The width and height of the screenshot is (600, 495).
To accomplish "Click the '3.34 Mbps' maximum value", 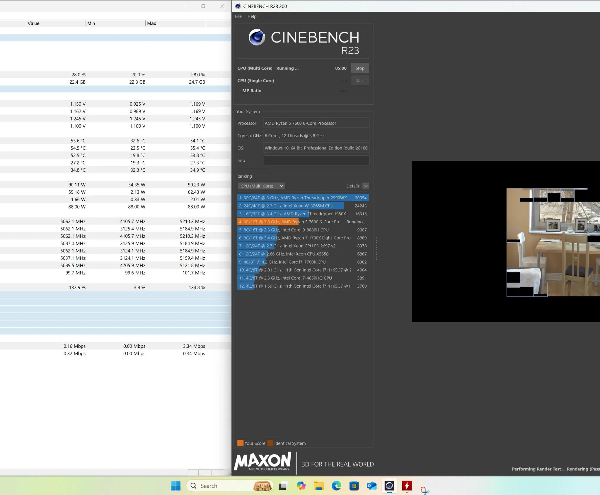I will click(x=194, y=346).
